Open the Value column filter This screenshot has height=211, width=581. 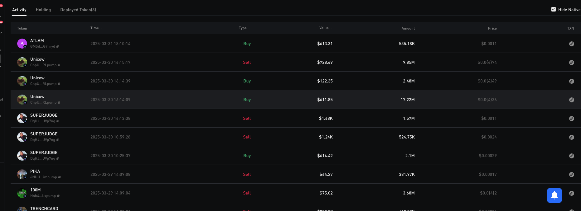pos(331,28)
